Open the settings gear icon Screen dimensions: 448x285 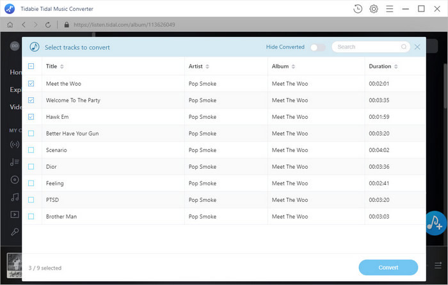click(x=373, y=9)
